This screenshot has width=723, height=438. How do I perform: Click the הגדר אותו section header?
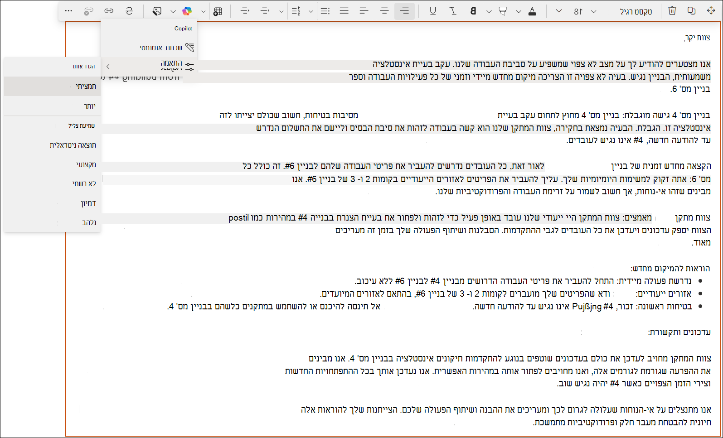click(84, 67)
